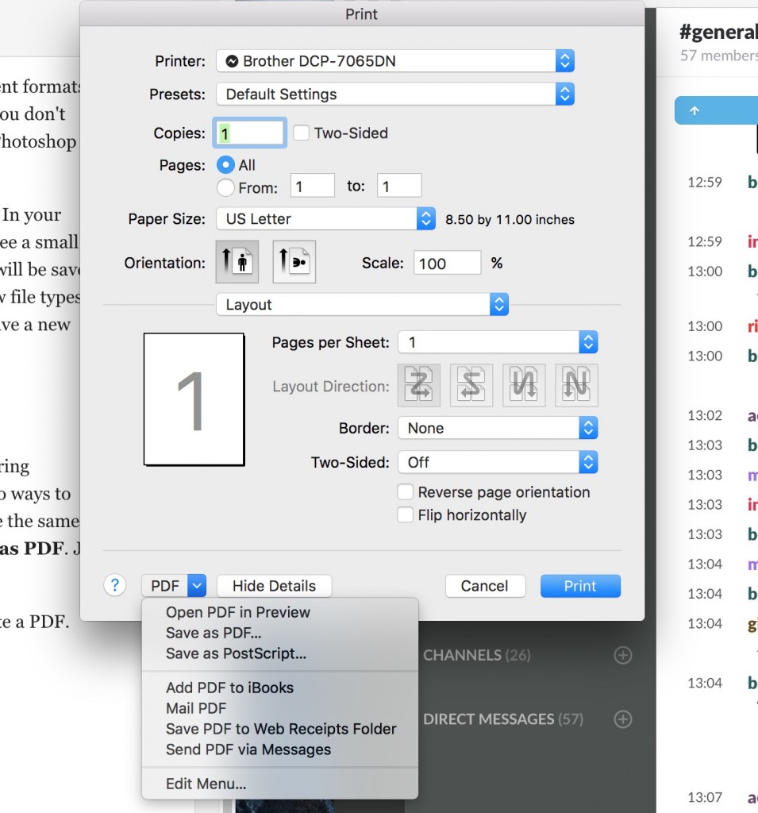Select the portrait orientation icon
758x813 pixels.
[x=238, y=262]
